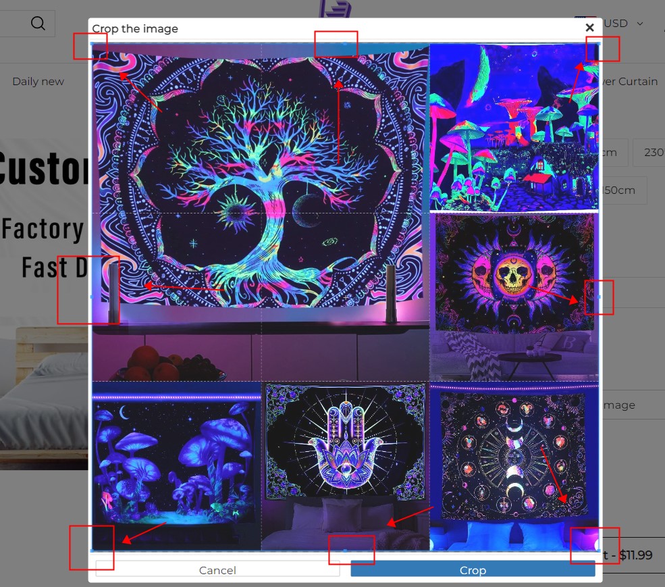The height and width of the screenshot is (587, 665).
Task: Click the blue Crop button
Action: tap(473, 569)
